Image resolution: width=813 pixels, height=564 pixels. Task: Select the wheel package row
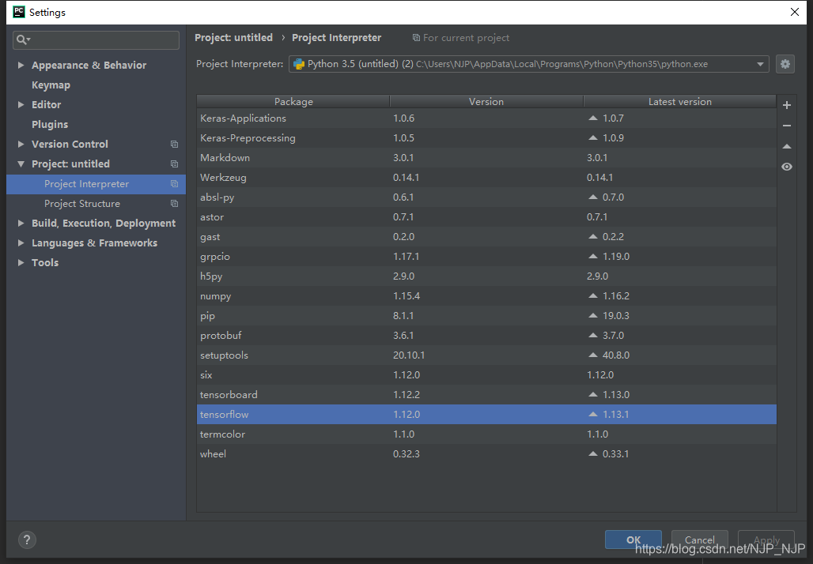click(x=486, y=453)
